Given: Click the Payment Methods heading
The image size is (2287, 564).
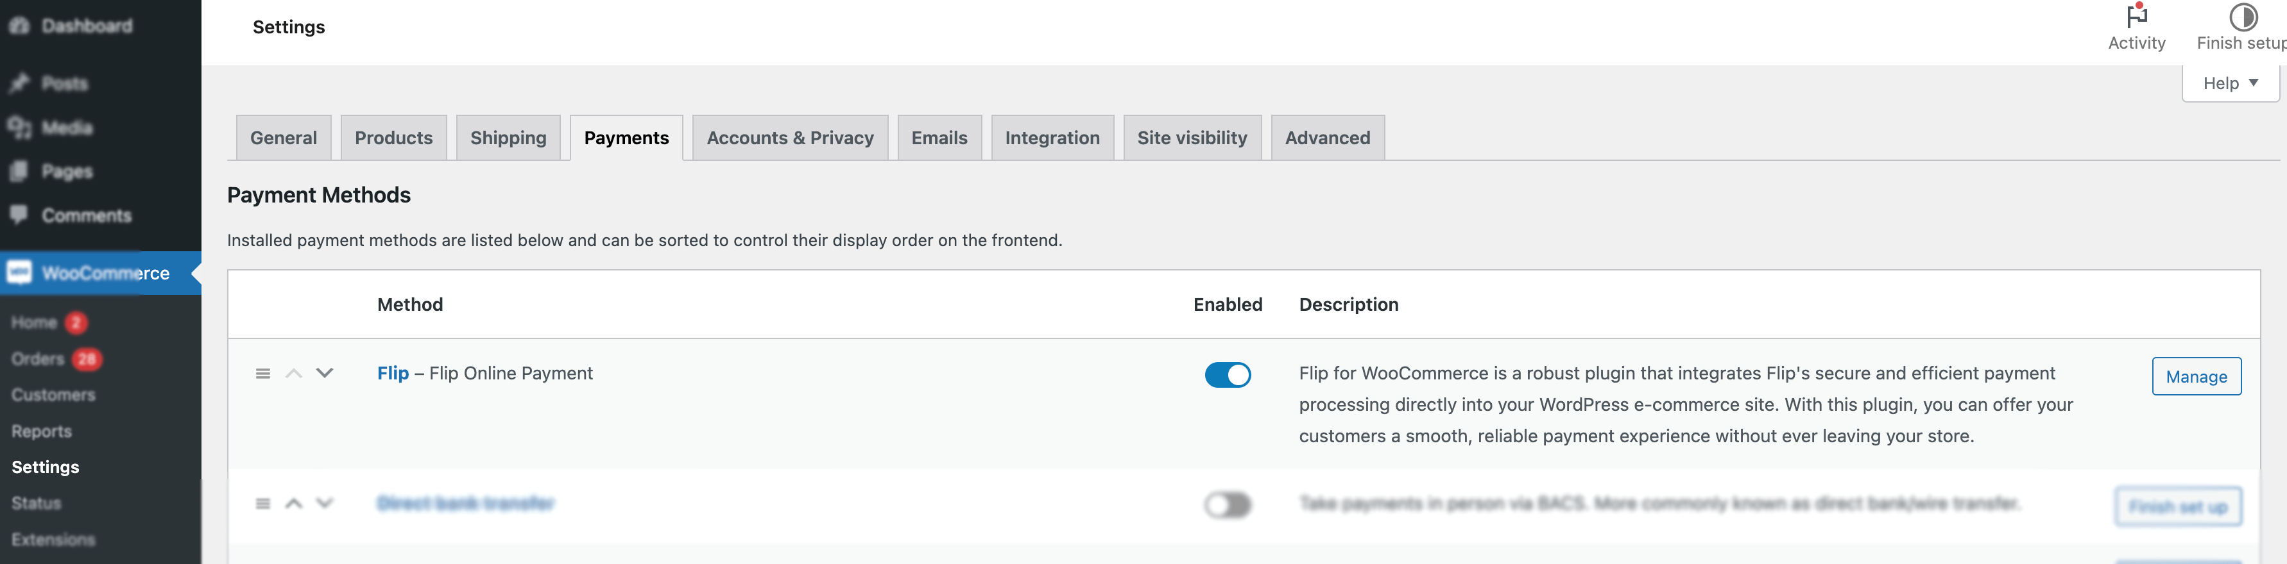Looking at the screenshot, I should click(x=319, y=195).
